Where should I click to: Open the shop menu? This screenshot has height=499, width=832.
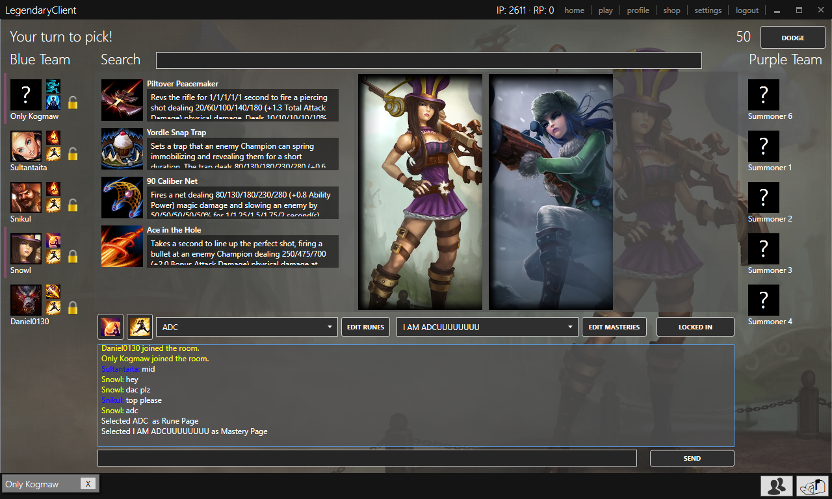click(671, 10)
